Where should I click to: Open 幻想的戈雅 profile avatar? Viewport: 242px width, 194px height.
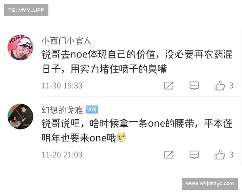pos(21,116)
